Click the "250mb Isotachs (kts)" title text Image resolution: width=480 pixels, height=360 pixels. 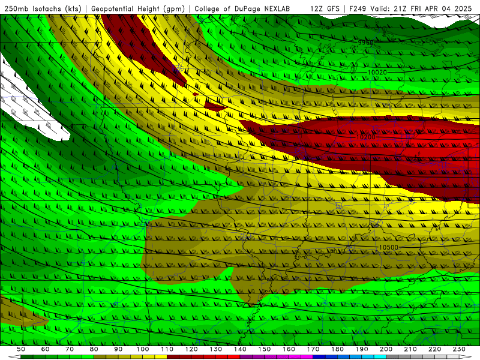click(43, 8)
